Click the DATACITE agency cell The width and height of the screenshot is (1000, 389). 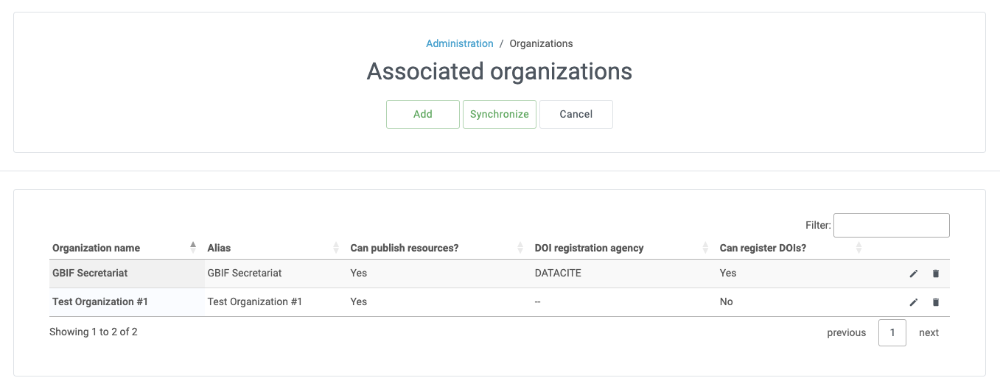click(558, 273)
